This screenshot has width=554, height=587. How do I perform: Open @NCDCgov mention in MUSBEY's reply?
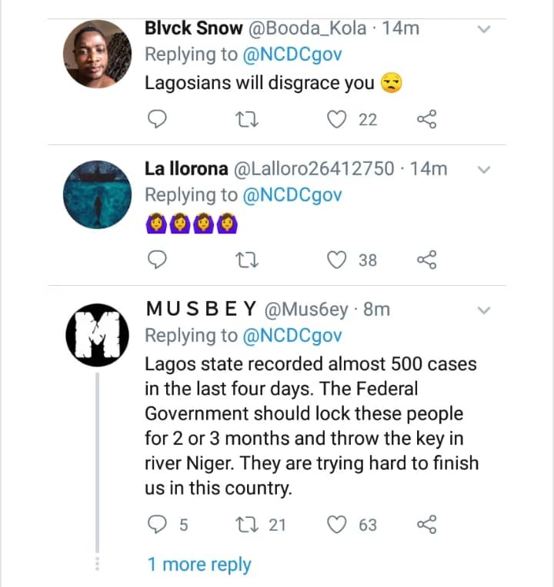[x=292, y=336]
